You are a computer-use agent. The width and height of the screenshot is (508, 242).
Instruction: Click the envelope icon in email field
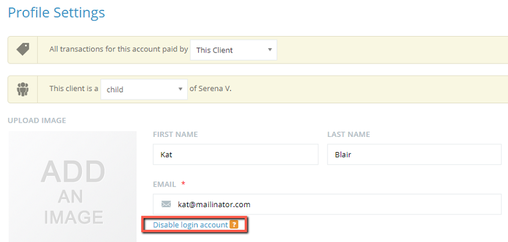tap(166, 204)
